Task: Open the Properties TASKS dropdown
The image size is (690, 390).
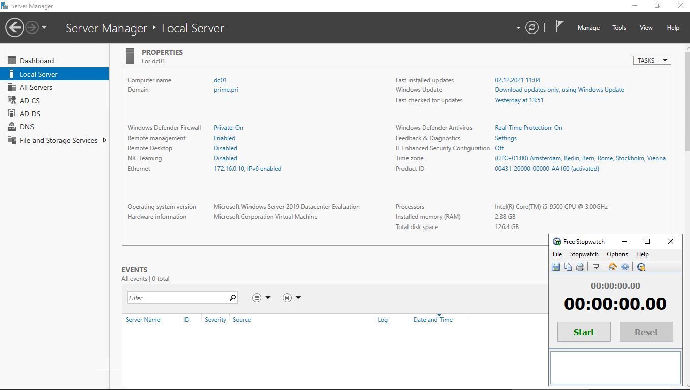Action: click(x=652, y=60)
